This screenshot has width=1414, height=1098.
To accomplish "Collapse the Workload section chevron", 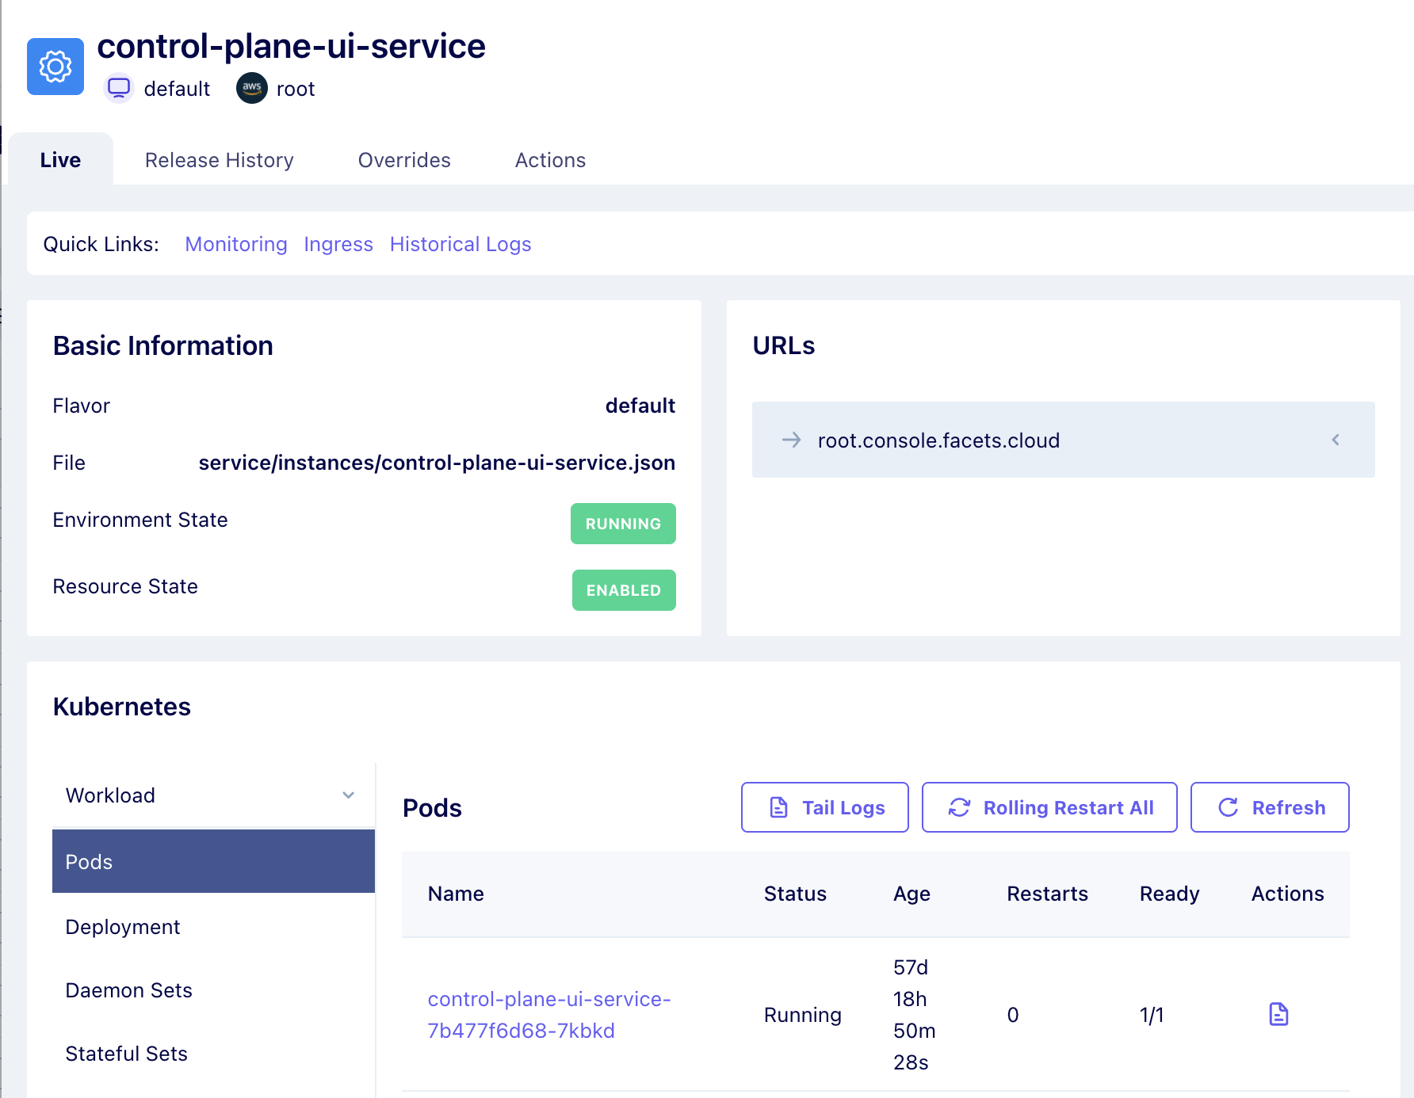I will coord(348,795).
